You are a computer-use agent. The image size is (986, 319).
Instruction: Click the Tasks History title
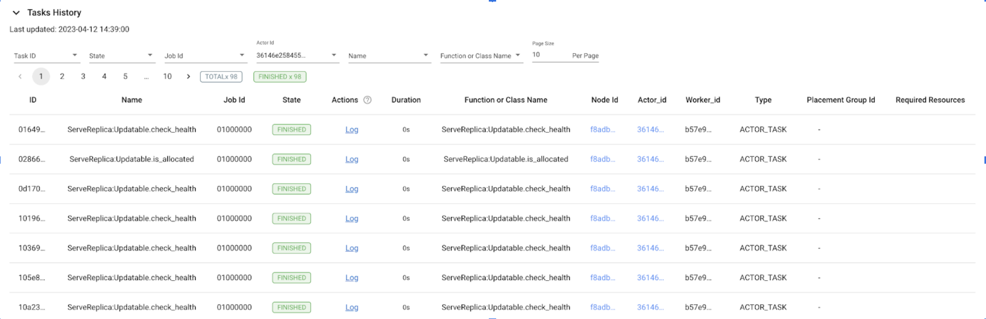point(55,13)
